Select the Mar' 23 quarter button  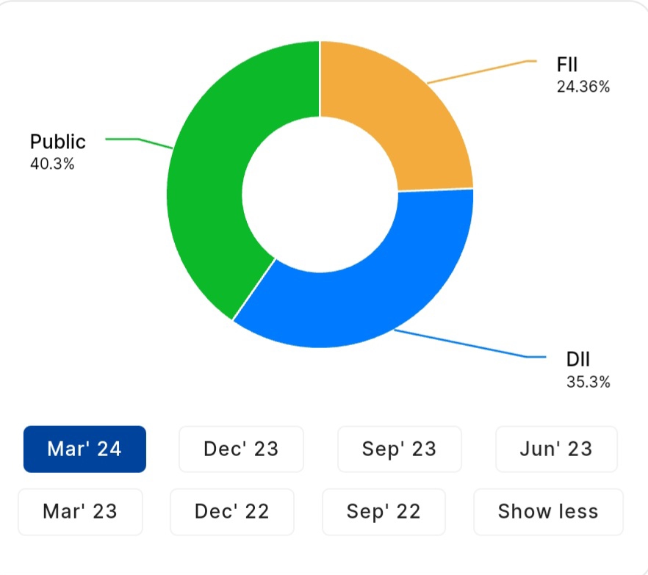[80, 511]
